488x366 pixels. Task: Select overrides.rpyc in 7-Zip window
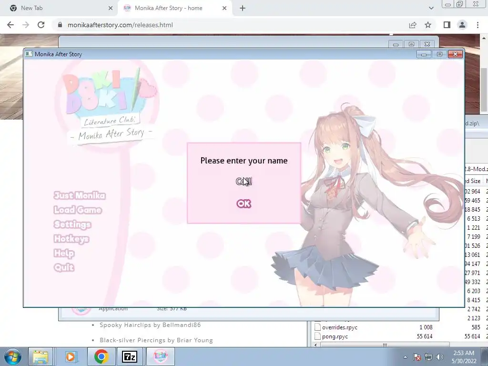[339, 327]
